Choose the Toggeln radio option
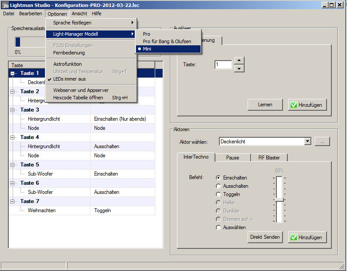This screenshot has width=347, height=271. pos(219,194)
